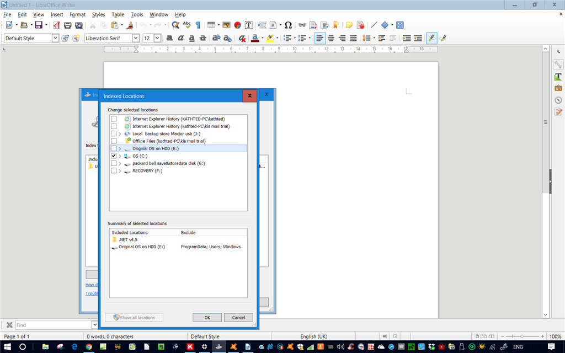Open the Liberation Serif font name dropdown
Image resolution: width=565 pixels, height=353 pixels.
136,38
